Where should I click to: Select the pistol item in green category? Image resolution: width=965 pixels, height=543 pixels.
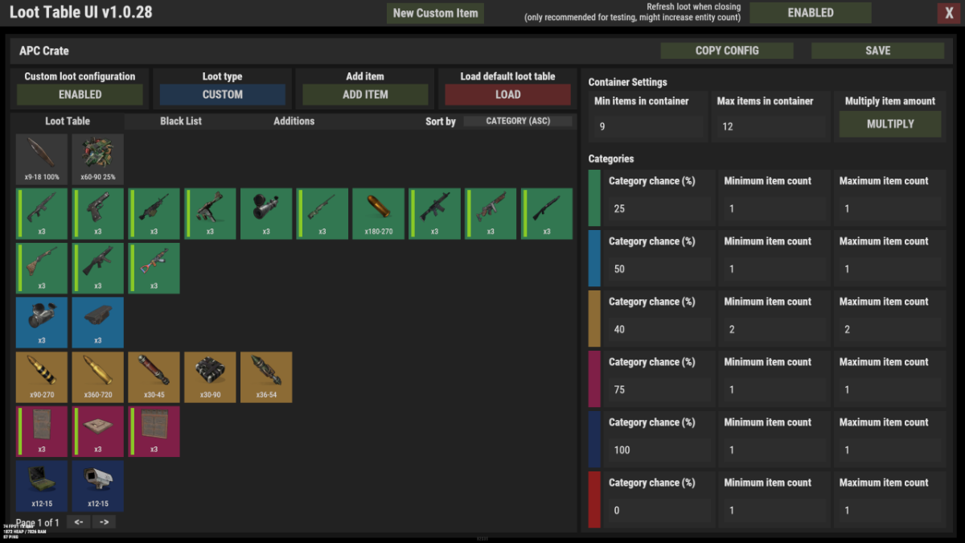[98, 213]
